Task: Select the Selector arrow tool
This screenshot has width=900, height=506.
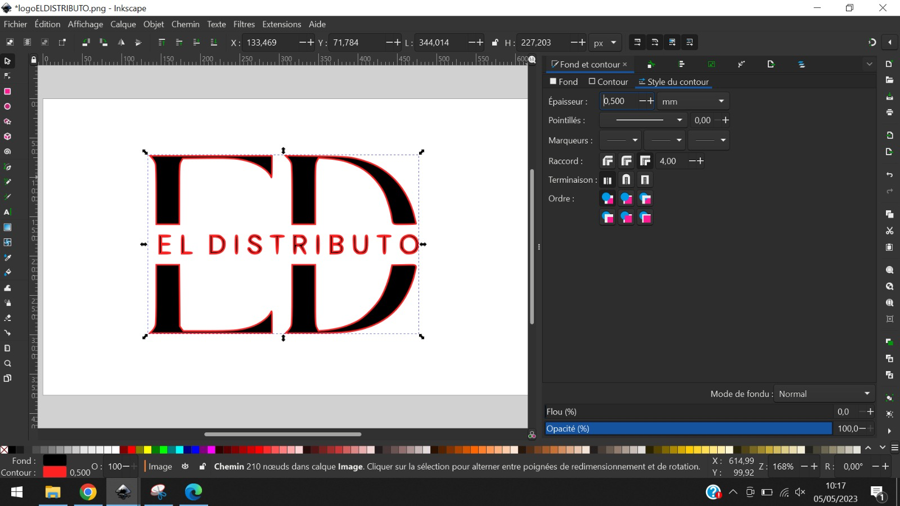Action: pos(7,61)
